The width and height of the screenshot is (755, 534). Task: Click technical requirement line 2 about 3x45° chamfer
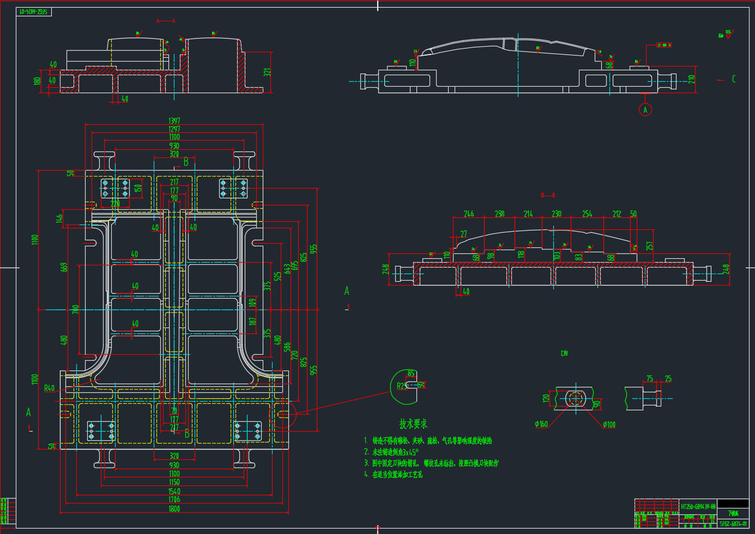(x=391, y=452)
